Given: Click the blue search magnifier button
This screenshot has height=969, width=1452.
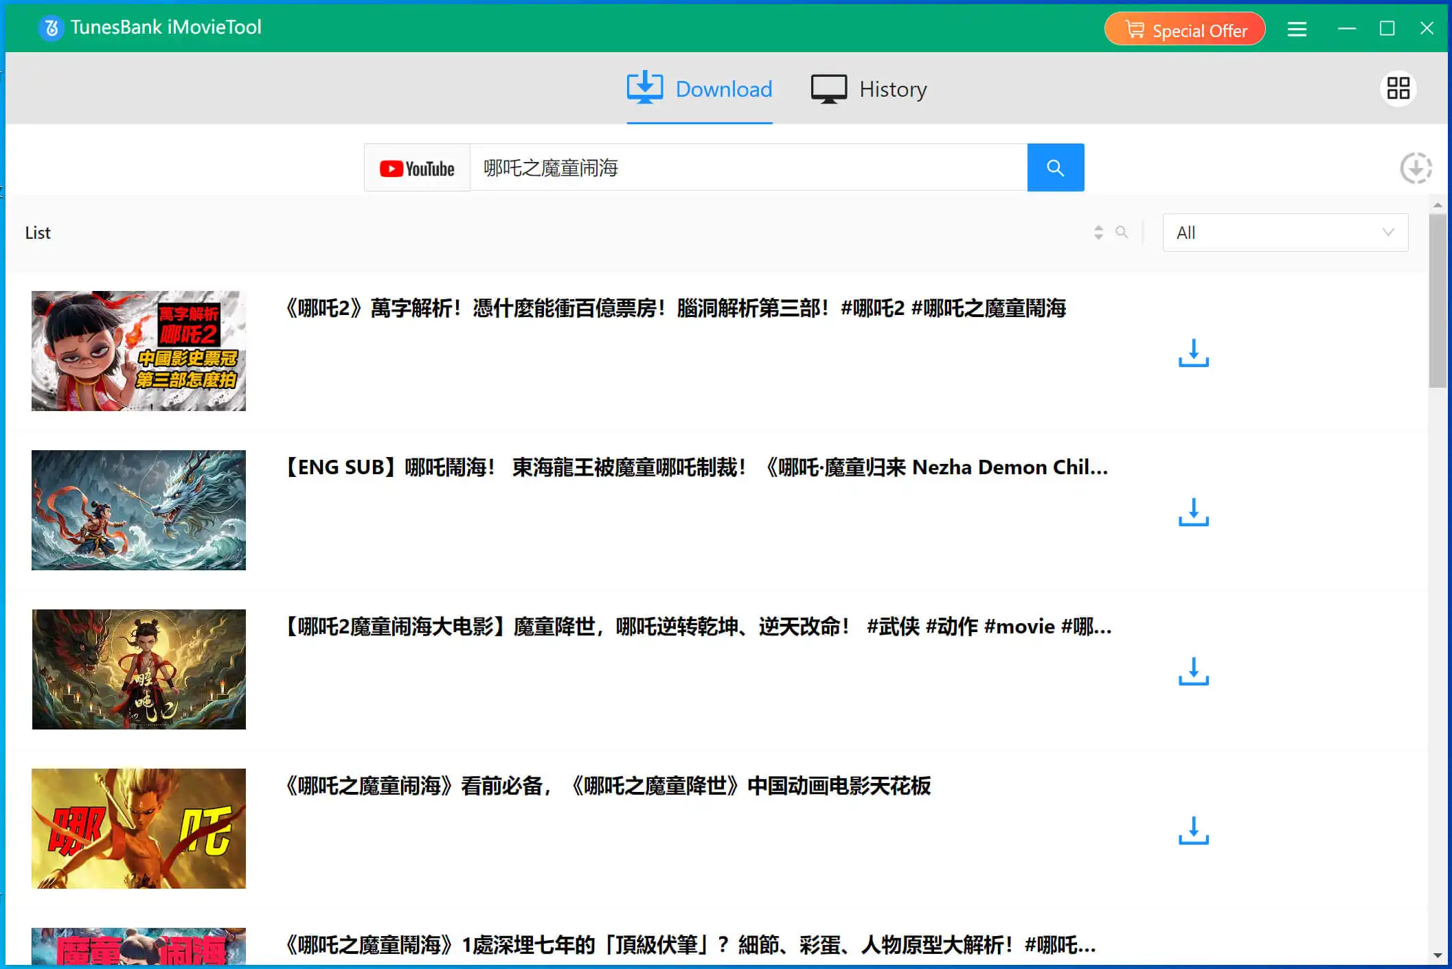Looking at the screenshot, I should coord(1056,167).
